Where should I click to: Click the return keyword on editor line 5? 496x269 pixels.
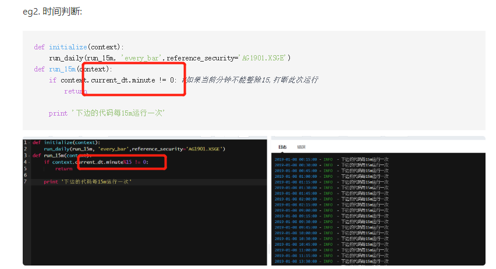(x=63, y=168)
